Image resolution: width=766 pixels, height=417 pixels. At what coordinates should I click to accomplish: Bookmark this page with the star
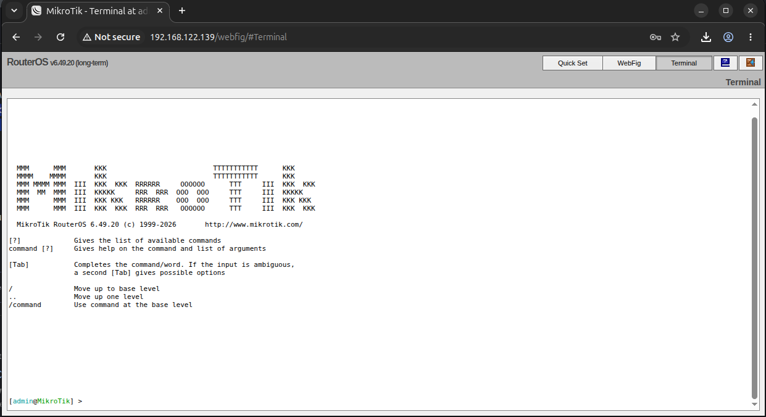click(675, 37)
